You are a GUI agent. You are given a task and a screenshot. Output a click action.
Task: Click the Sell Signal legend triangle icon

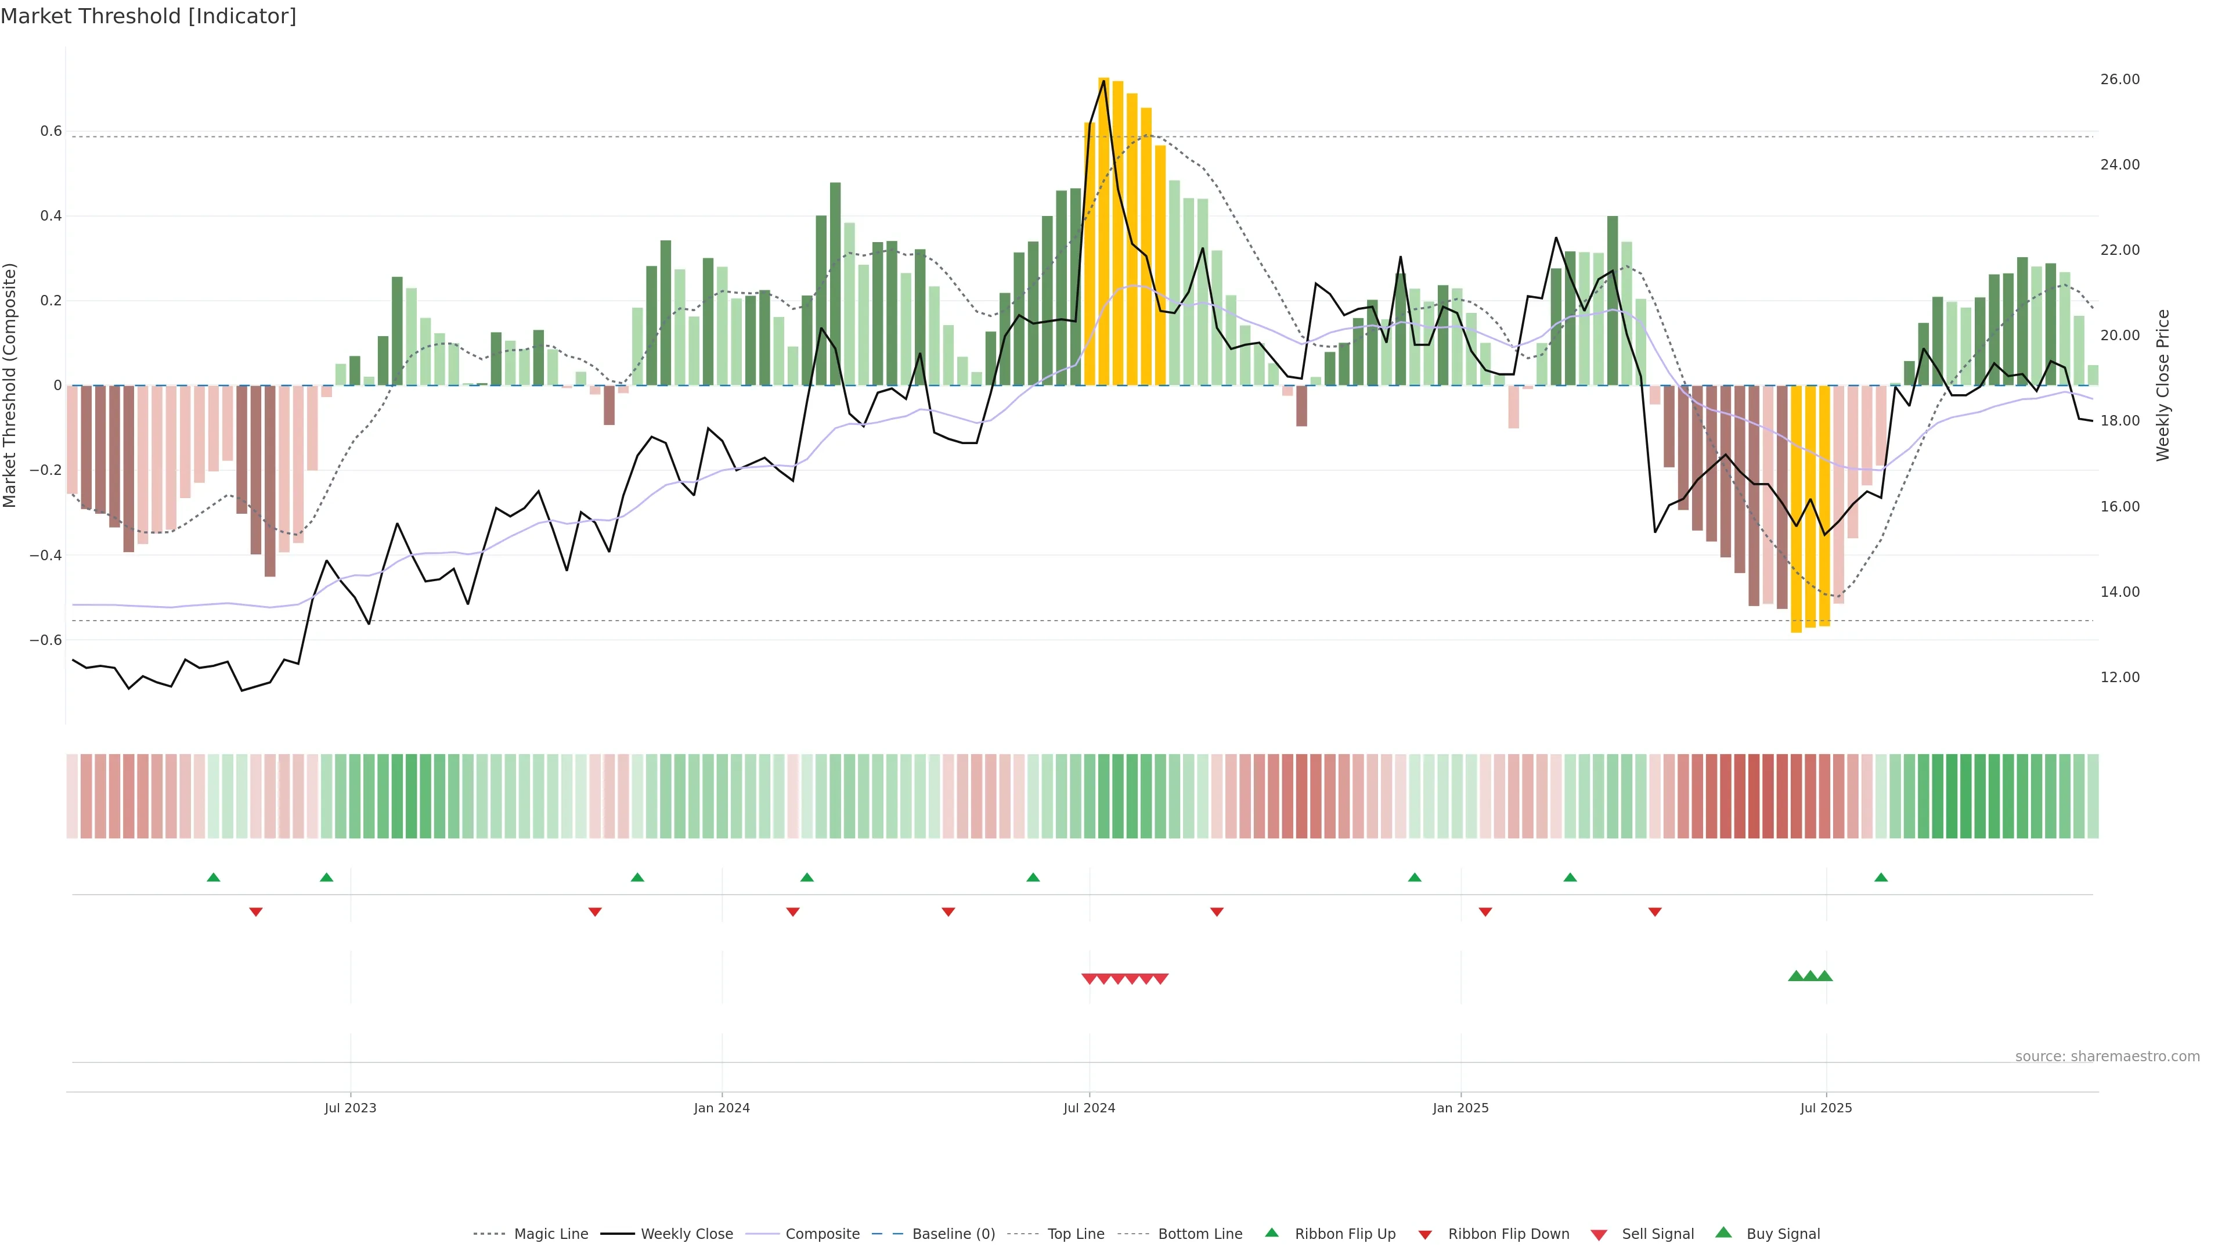click(x=1598, y=1234)
